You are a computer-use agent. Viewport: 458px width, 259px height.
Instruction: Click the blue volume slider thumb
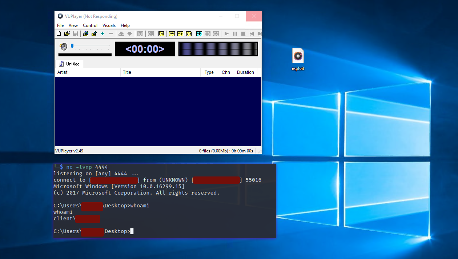[x=72, y=45]
